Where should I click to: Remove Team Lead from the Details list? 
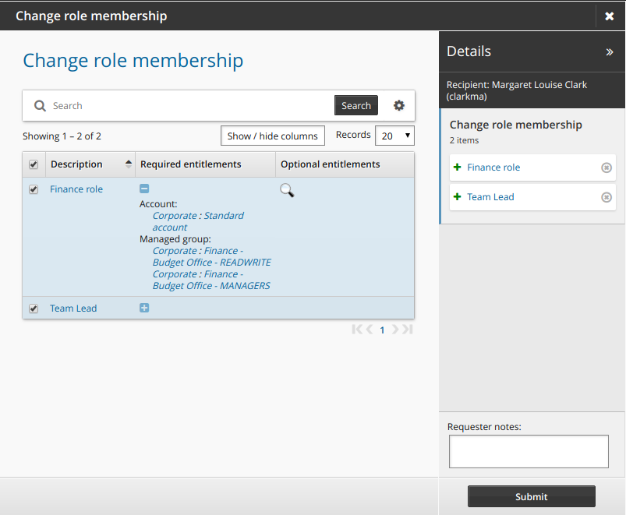click(607, 197)
